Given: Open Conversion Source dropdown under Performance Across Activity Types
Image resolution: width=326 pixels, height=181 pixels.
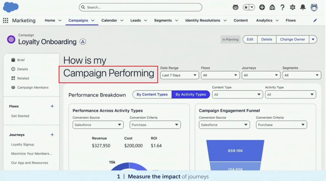Looking at the screenshot, I should click(x=98, y=125).
